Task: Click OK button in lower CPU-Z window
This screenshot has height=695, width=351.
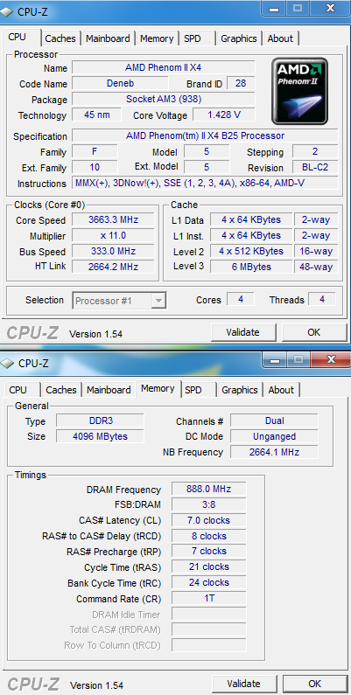Action: point(314,684)
